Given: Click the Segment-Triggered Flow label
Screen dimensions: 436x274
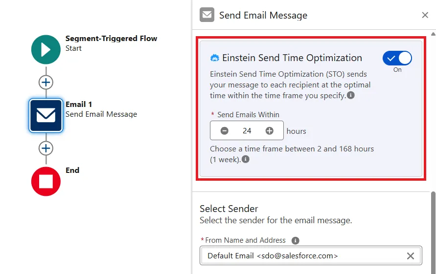Looking at the screenshot, I should pyautogui.click(x=111, y=39).
